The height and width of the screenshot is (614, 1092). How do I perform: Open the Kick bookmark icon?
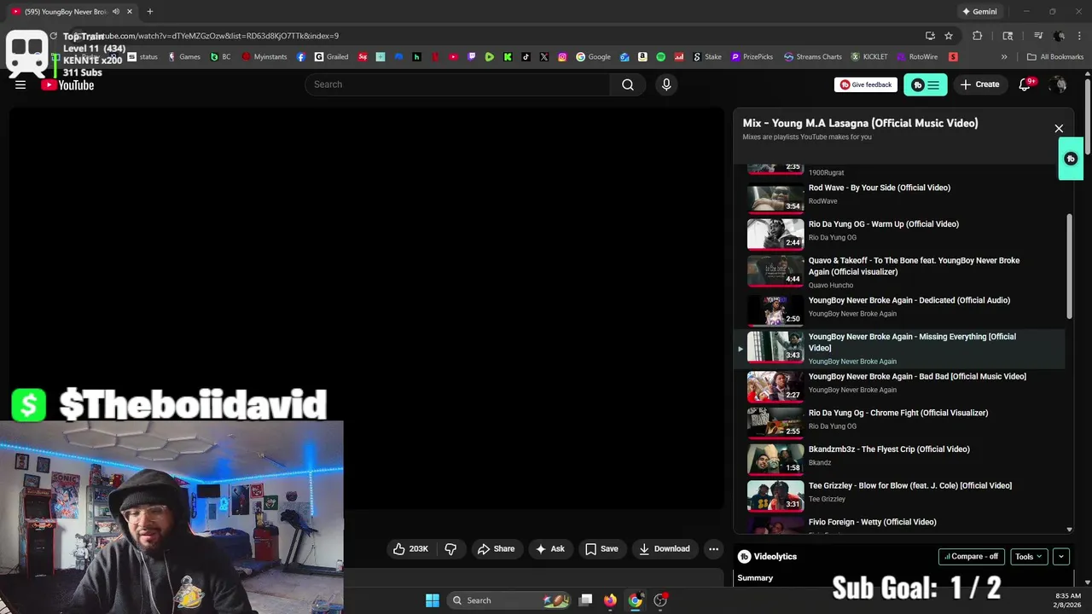[x=508, y=57]
